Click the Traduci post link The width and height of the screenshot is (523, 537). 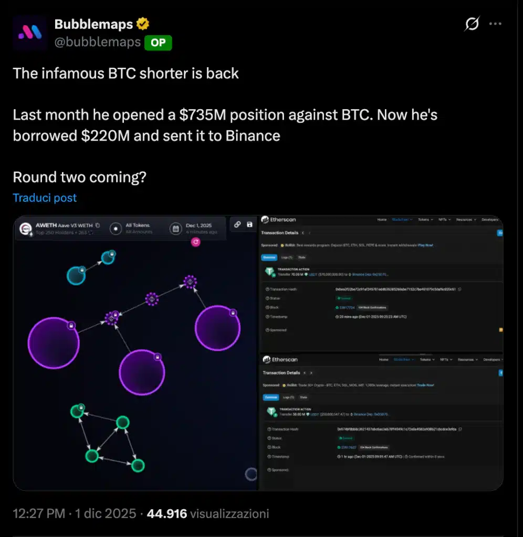pos(44,198)
